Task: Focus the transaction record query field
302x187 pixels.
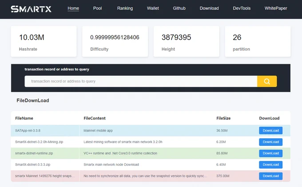Action: click(141, 81)
